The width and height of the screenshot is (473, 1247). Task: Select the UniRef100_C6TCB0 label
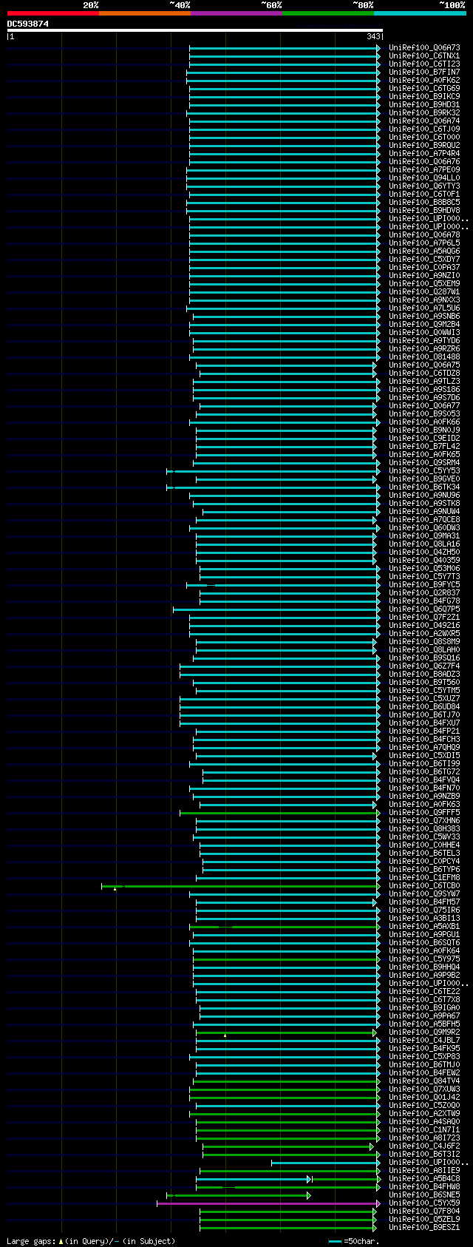(424, 886)
